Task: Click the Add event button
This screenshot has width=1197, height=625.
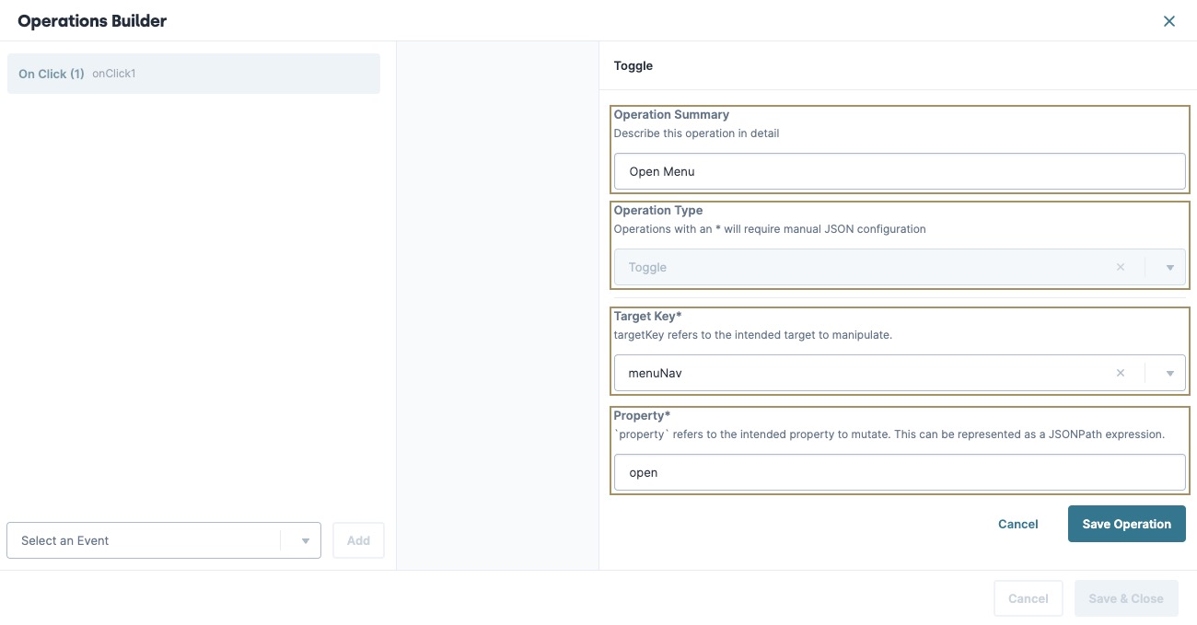Action: [358, 540]
